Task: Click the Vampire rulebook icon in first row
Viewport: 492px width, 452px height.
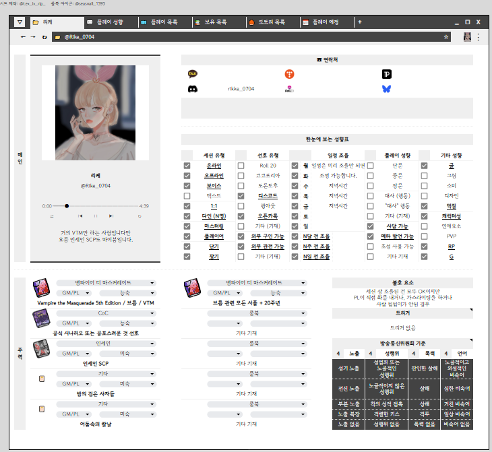Action: point(41,288)
